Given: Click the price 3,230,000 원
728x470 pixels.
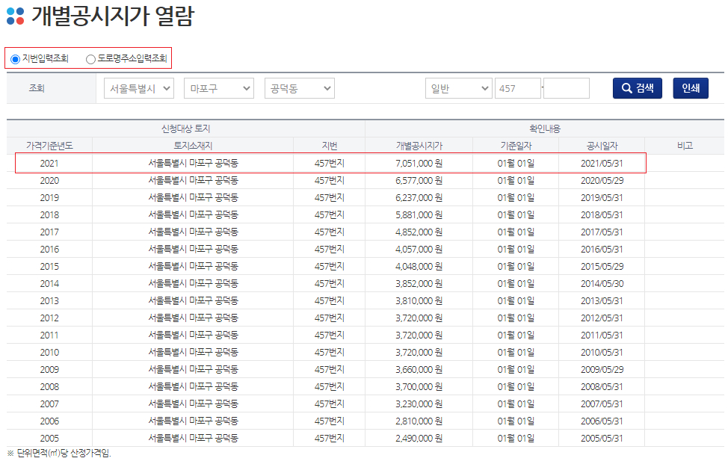Looking at the screenshot, I should click(x=419, y=403).
